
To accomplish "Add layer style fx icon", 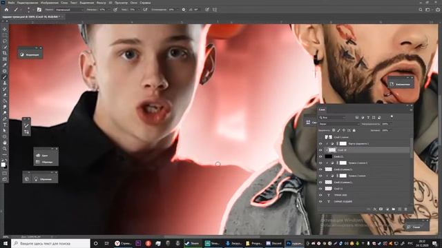I will click(374, 209).
